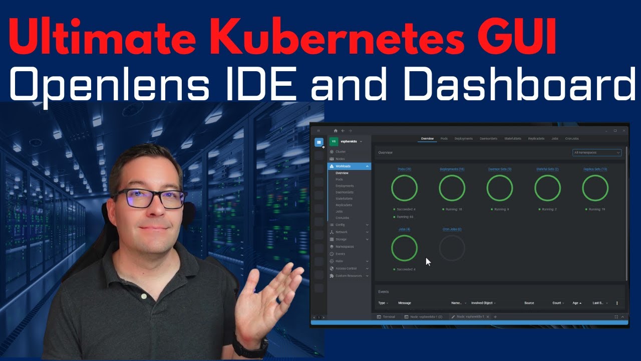The width and height of the screenshot is (641, 361).
Task: Open the Deployments (18) link
Action: [x=452, y=169]
